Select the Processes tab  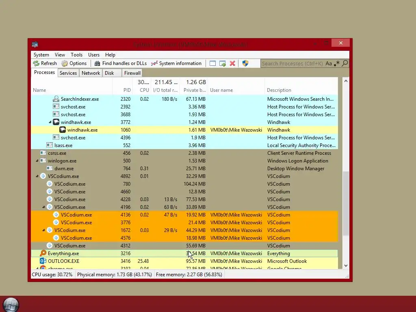click(x=44, y=72)
